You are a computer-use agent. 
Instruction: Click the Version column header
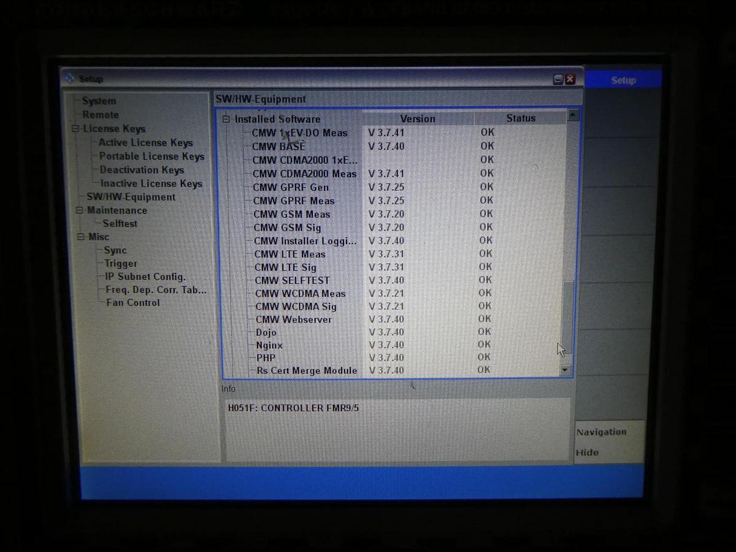418,119
